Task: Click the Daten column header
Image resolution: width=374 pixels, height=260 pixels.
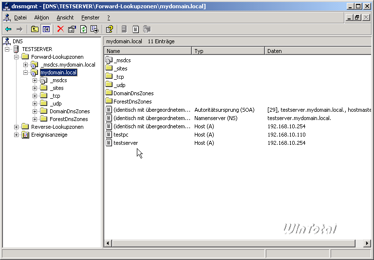Action: (x=317, y=51)
